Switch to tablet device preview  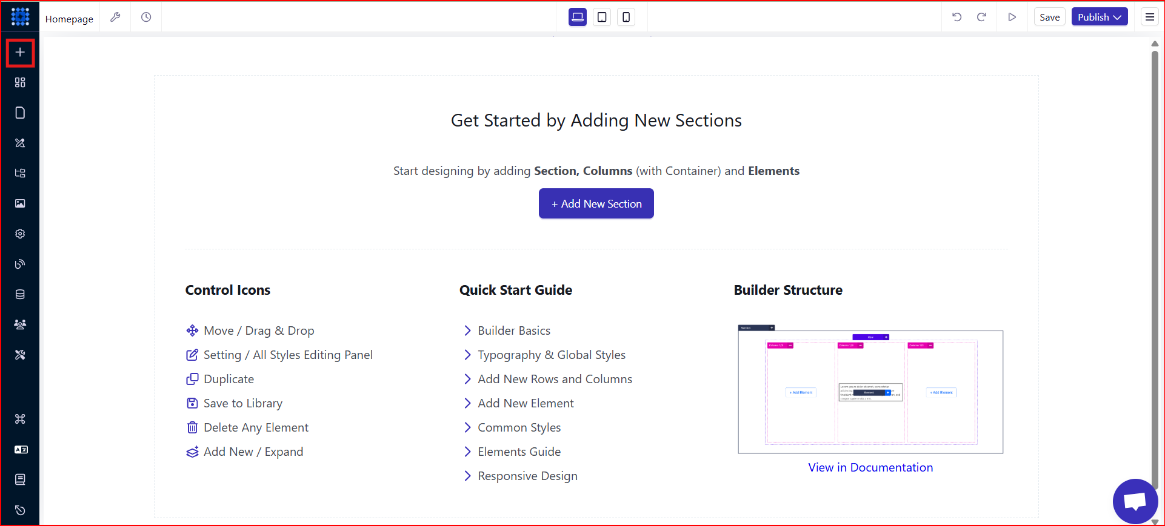602,17
